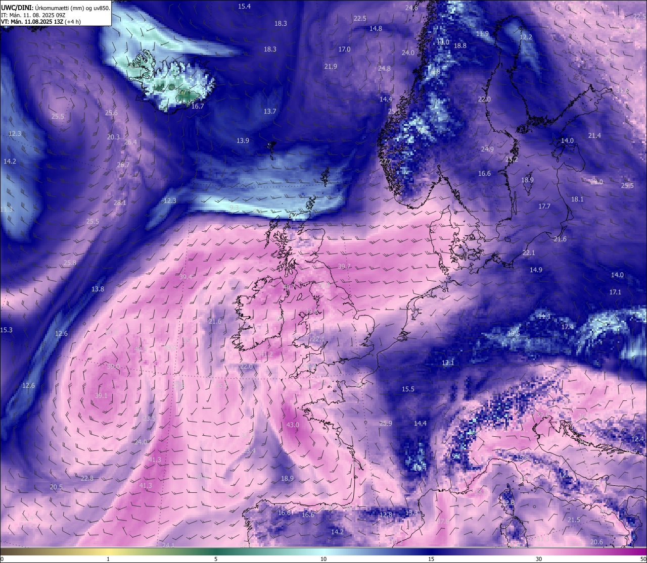This screenshot has height=563, width=647.
Task: Click the 10.0 value over Norway
Action: pos(443,42)
